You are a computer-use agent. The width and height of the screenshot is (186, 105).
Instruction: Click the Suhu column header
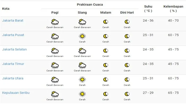(x=148, y=9)
